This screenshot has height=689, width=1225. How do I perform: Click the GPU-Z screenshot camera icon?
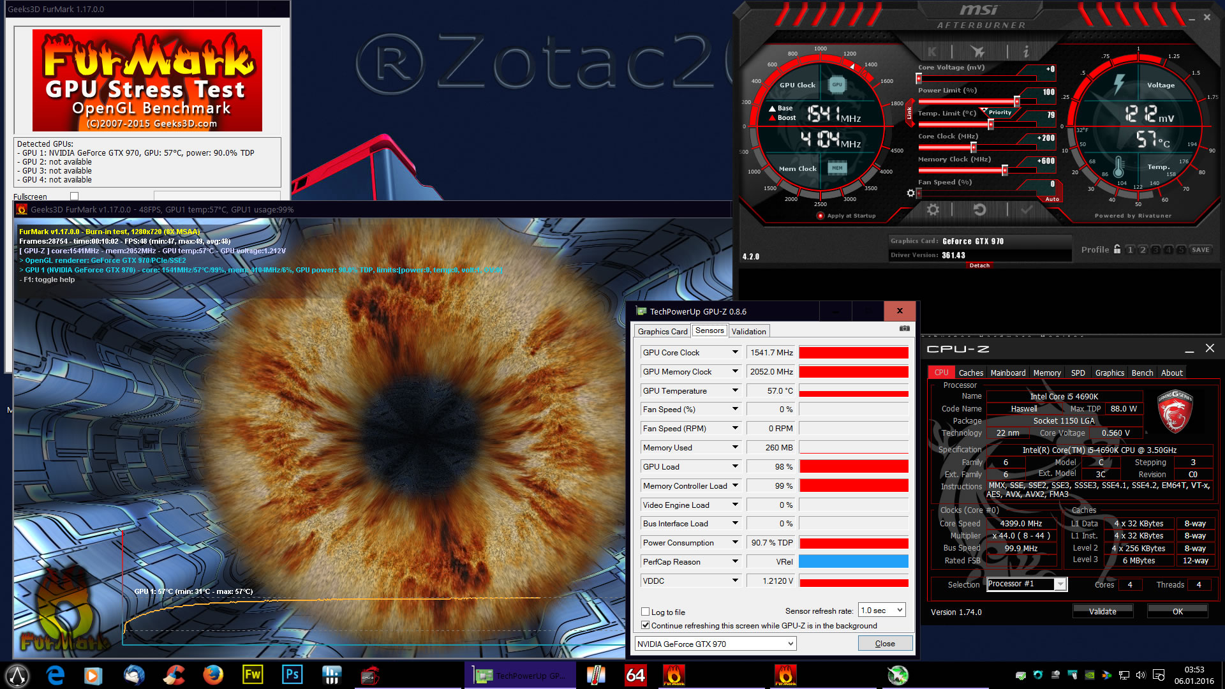(905, 329)
